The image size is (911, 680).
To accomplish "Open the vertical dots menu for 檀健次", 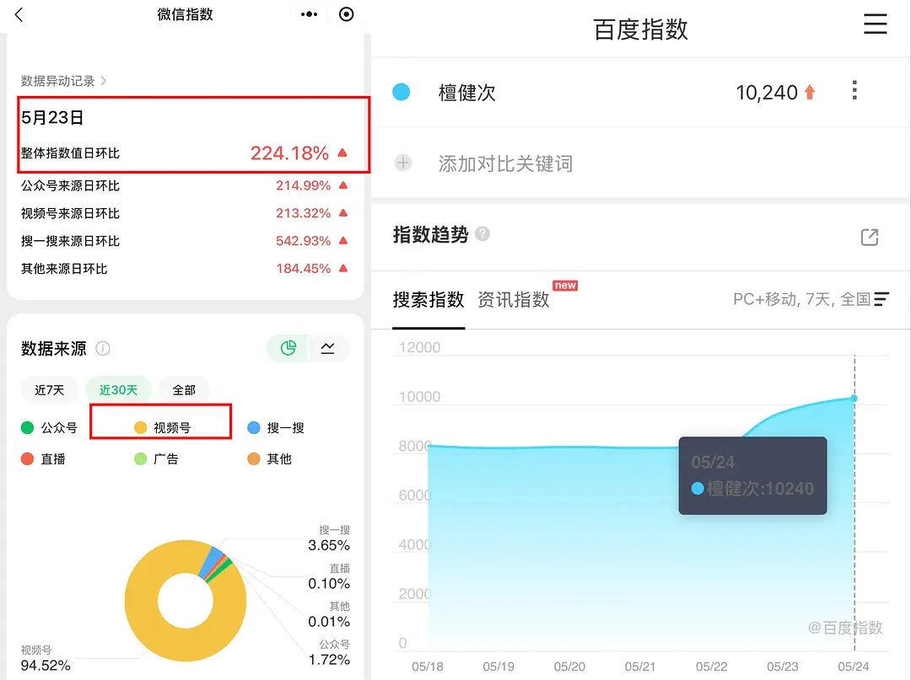I will pos(854,90).
